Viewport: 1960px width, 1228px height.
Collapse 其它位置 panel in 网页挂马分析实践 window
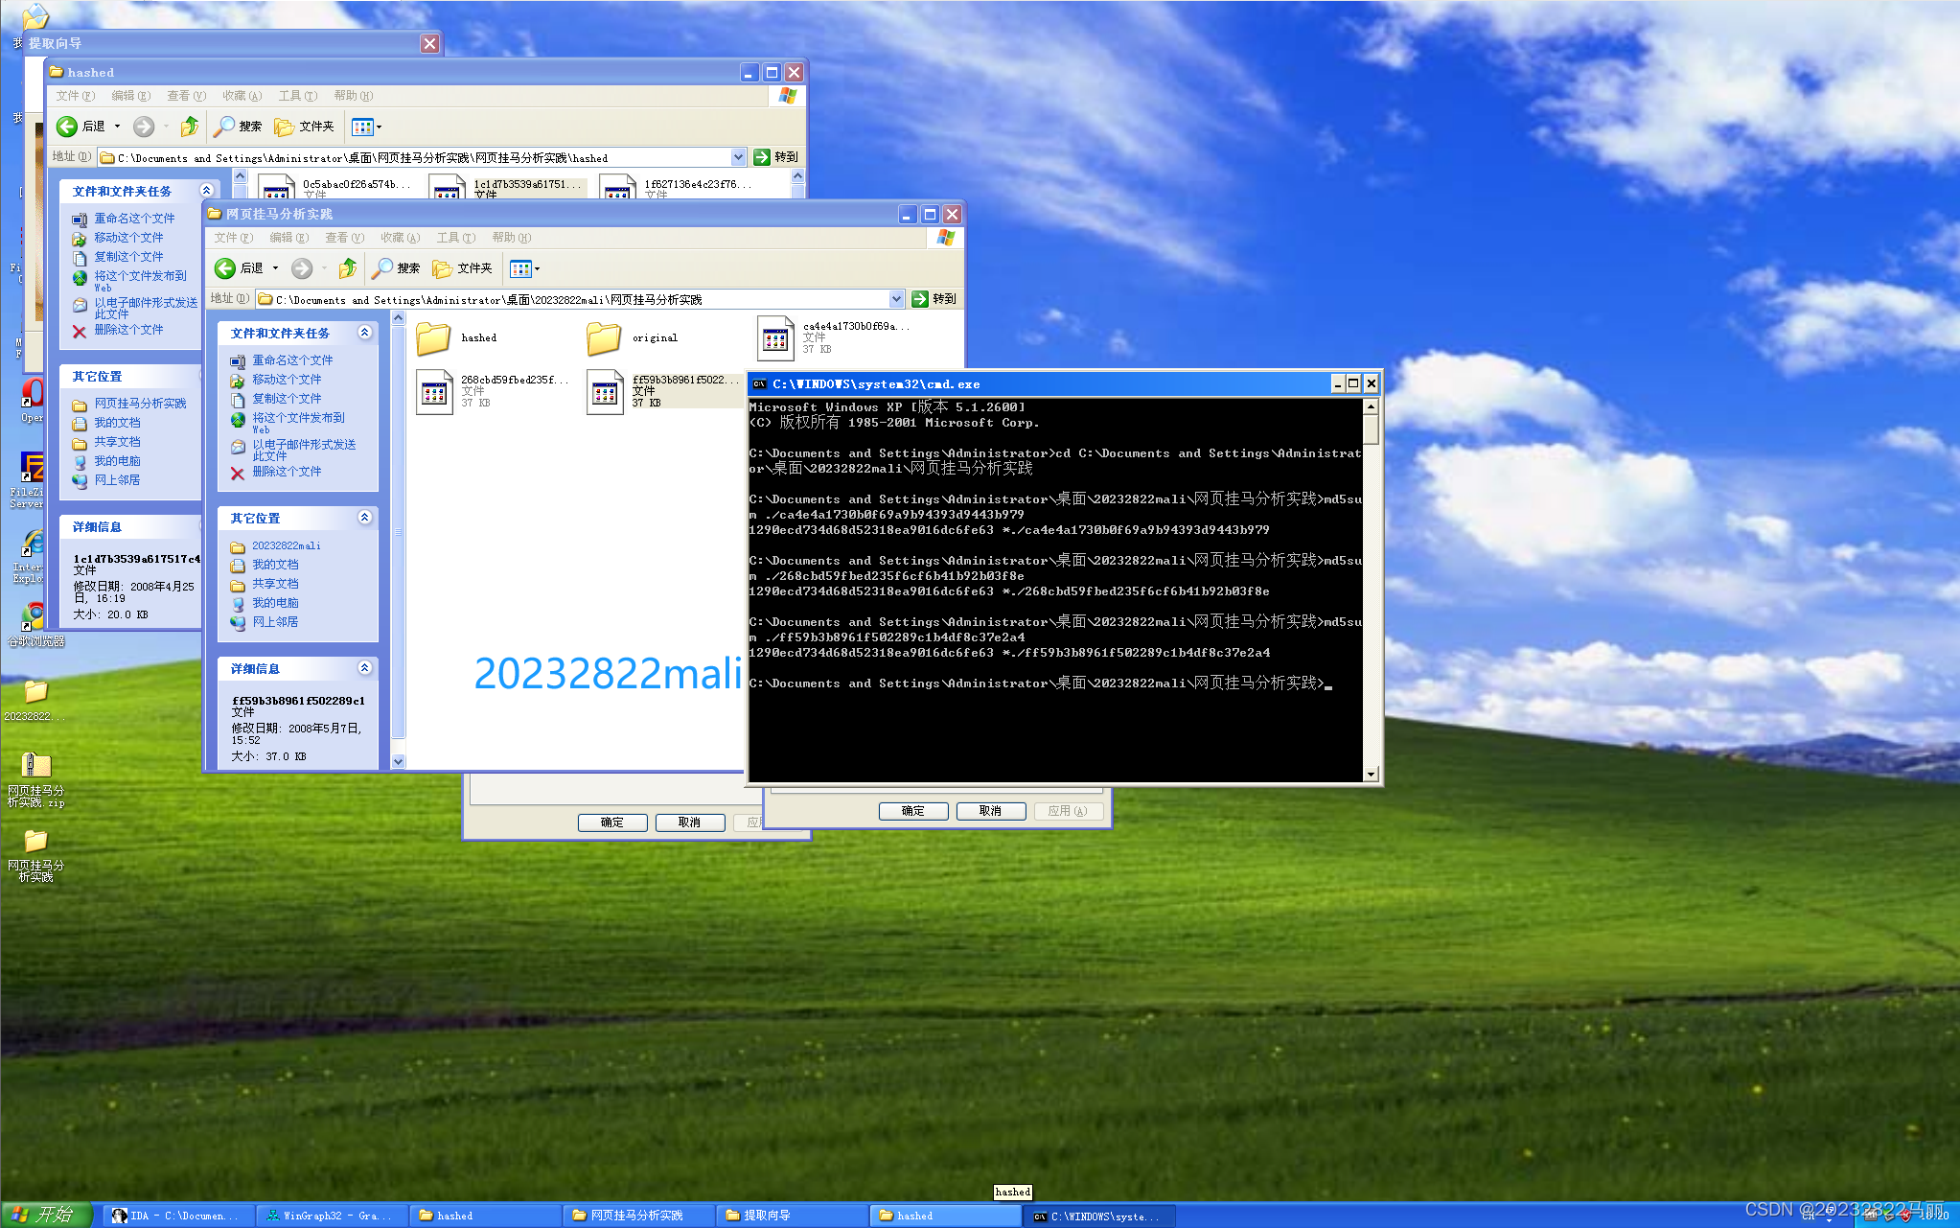(x=364, y=518)
